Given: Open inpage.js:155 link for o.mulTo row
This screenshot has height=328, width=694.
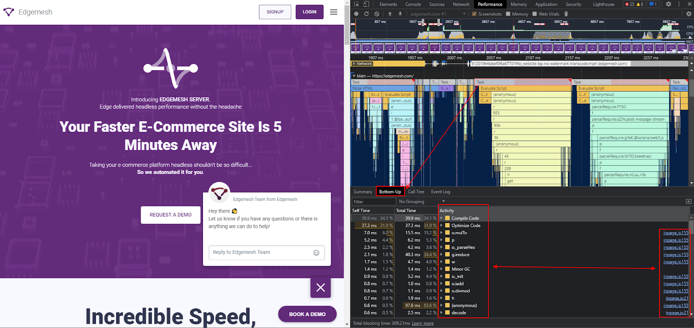Looking at the screenshot, I should tap(676, 233).
